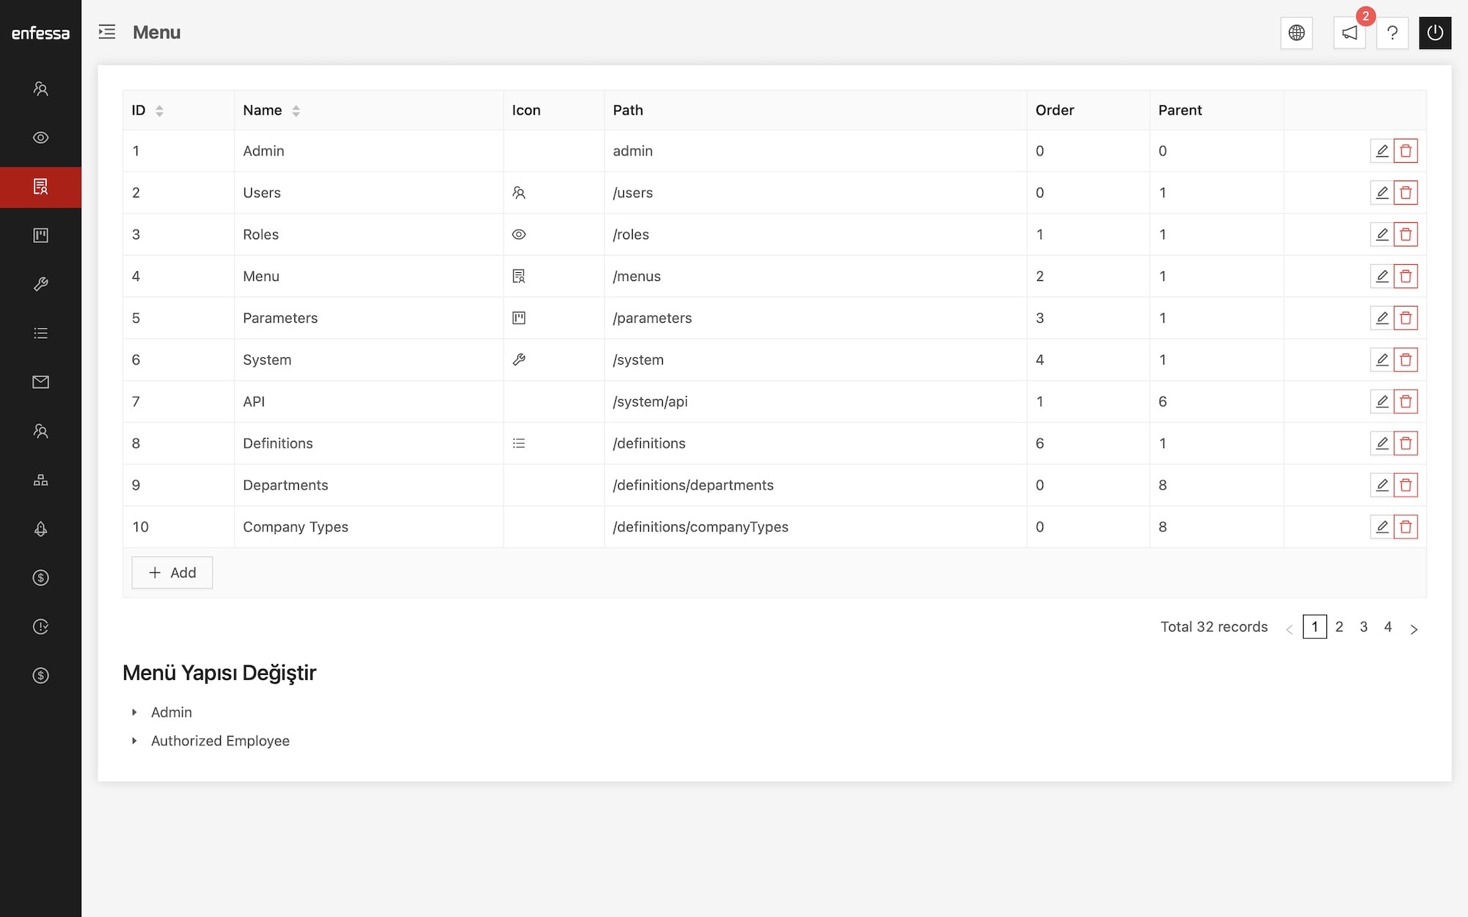The height and width of the screenshot is (917, 1468).
Task: Open organization chart sidebar icon
Action: [x=40, y=480]
